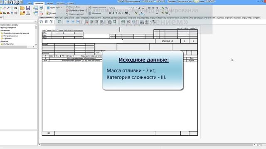Click the increase font size icon

140,8
